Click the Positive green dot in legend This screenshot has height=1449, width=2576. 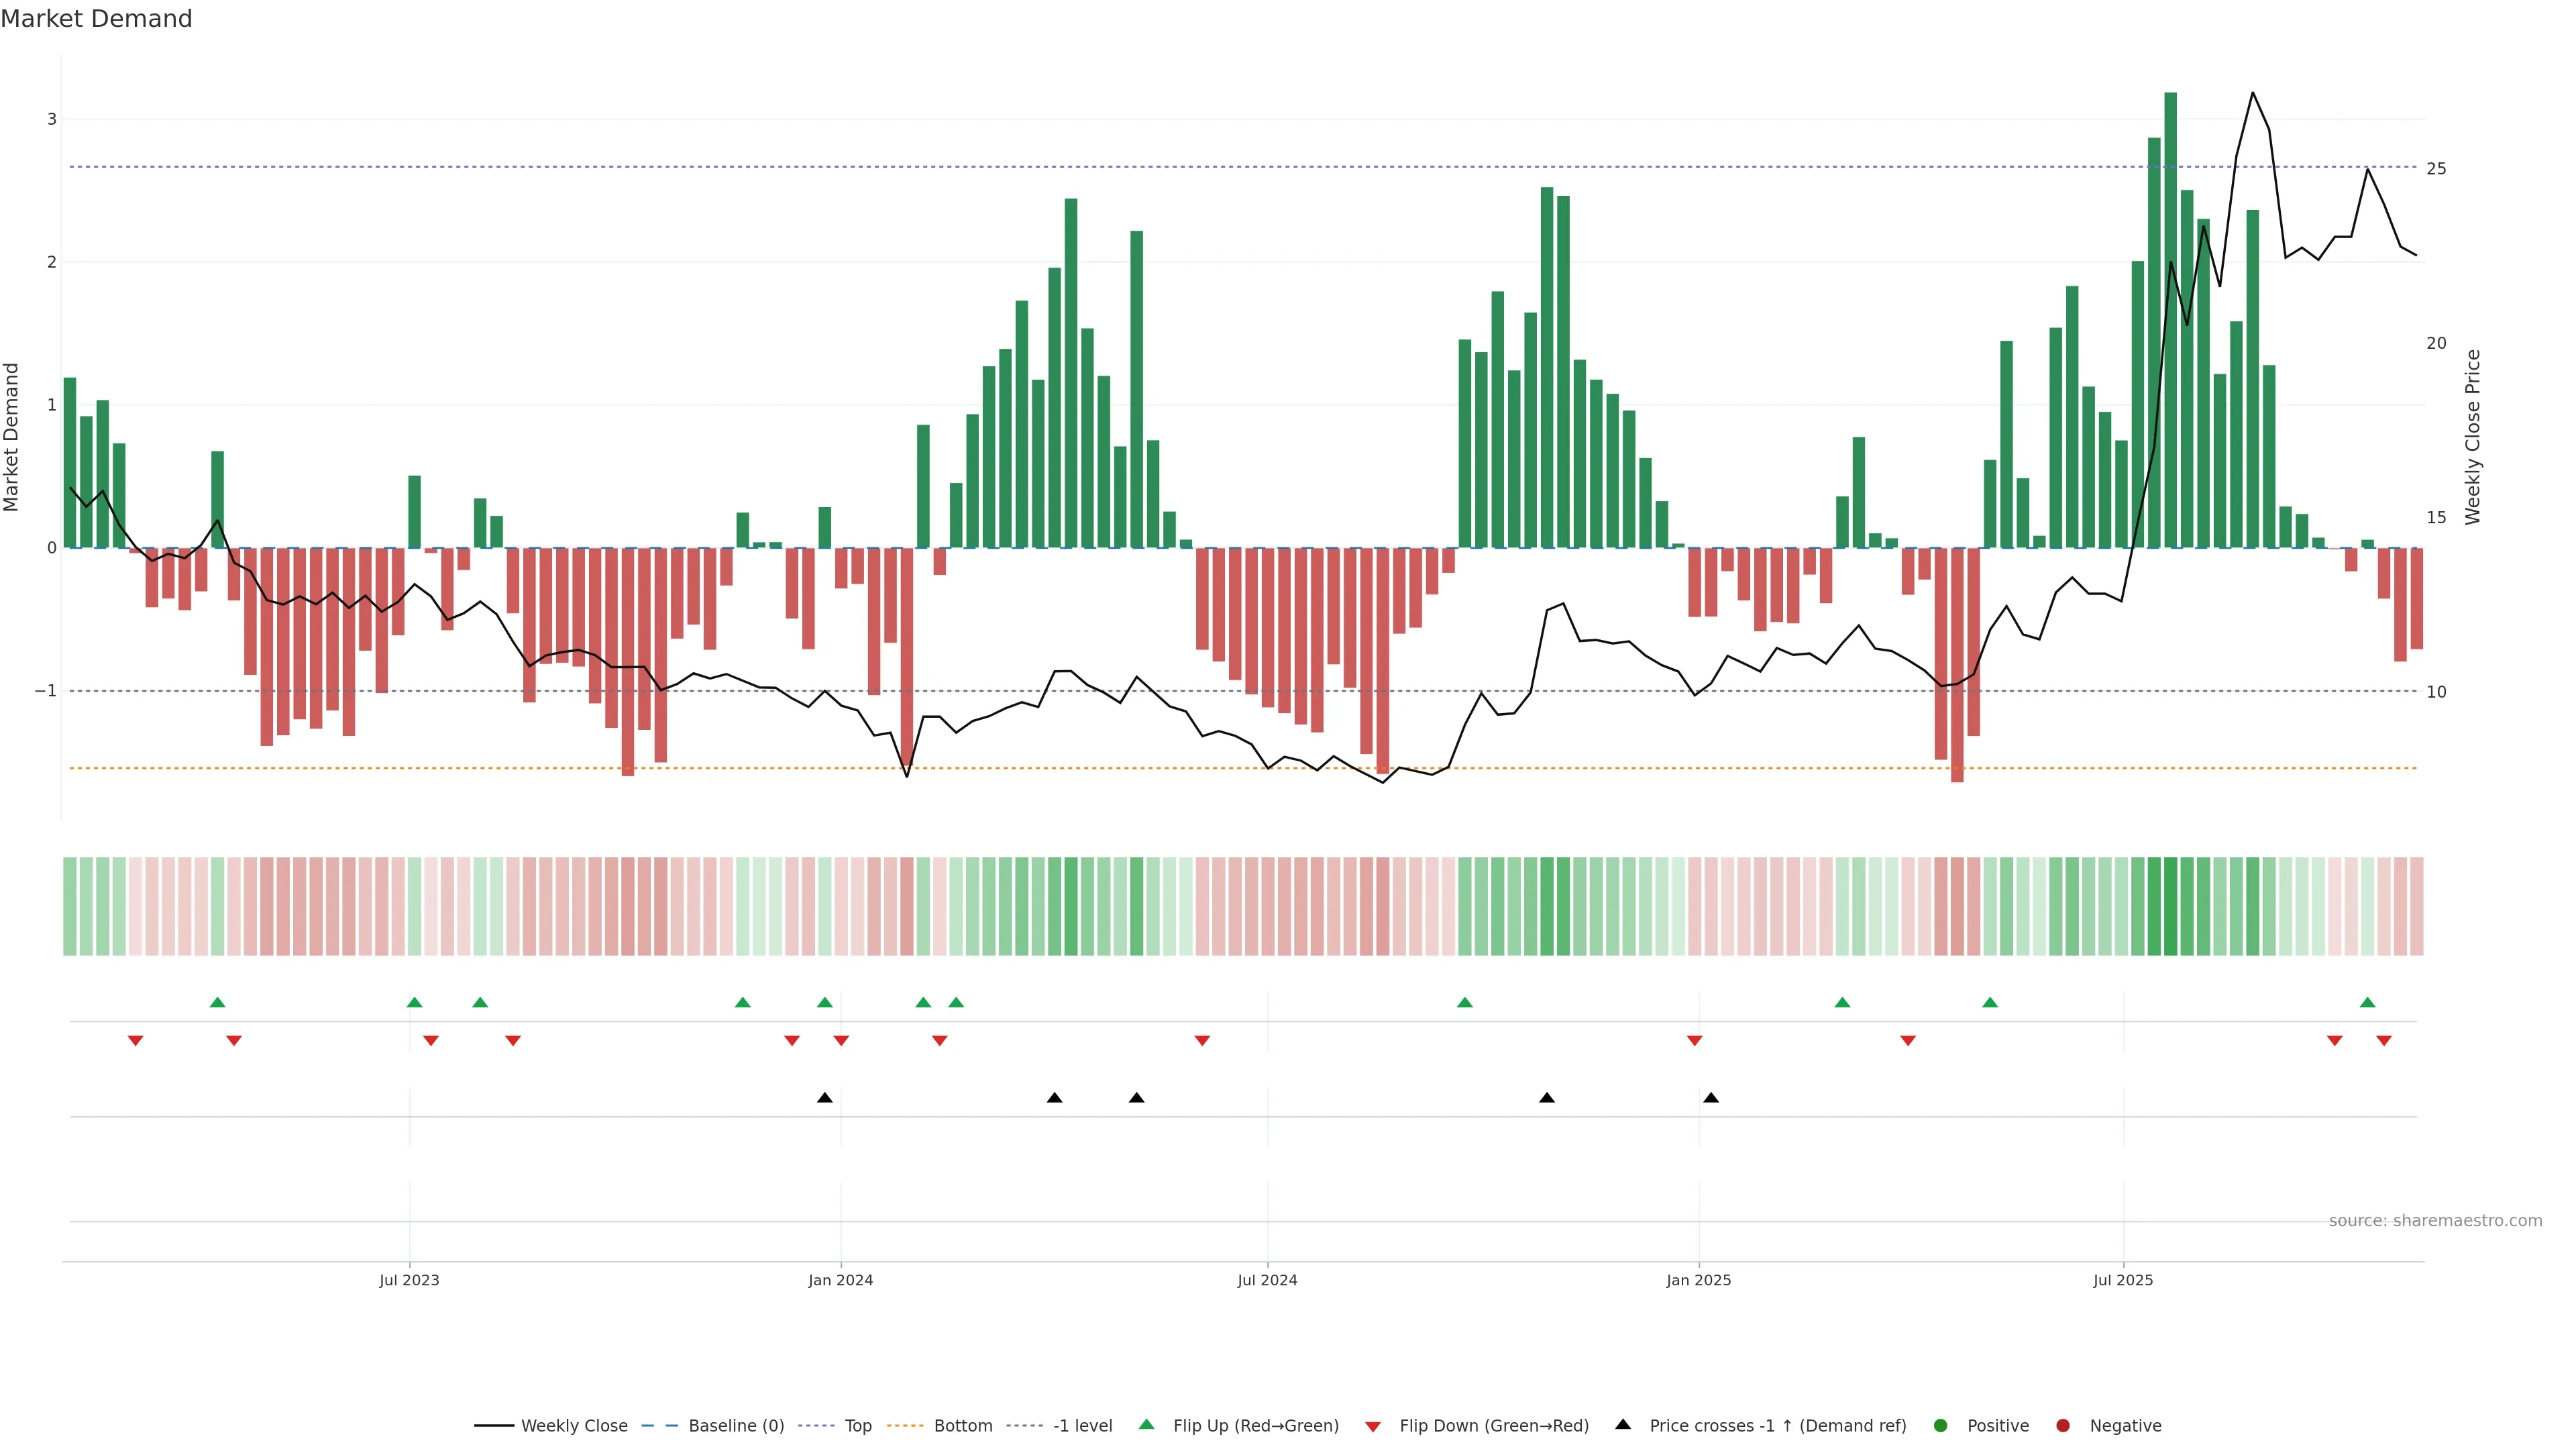[x=1941, y=1426]
